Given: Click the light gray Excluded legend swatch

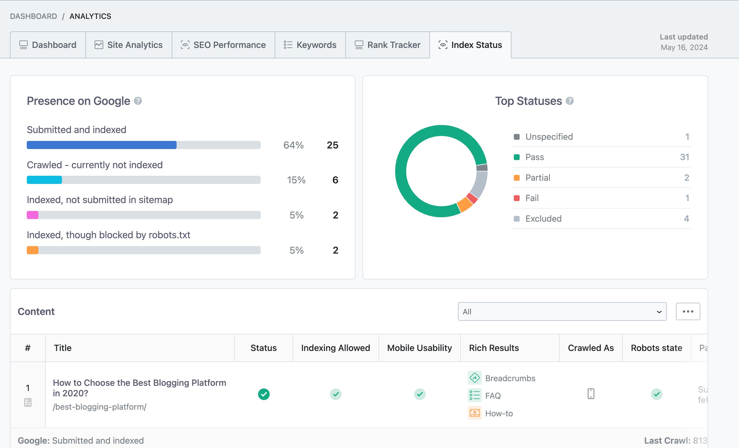Looking at the screenshot, I should tap(516, 219).
